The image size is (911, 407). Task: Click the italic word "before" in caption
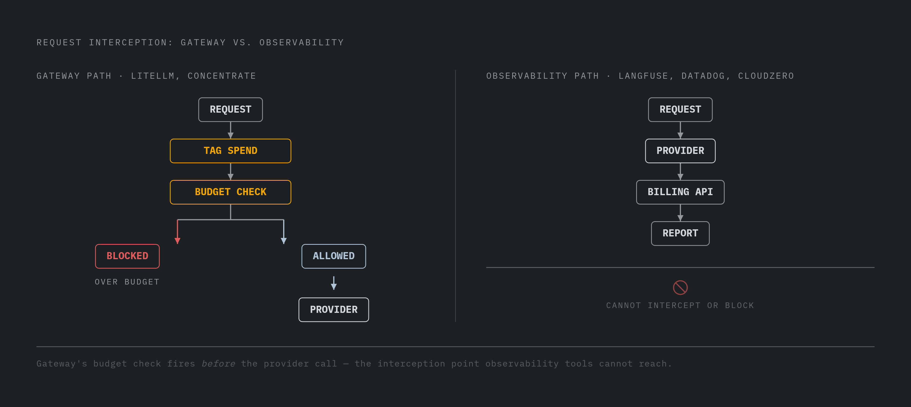click(218, 363)
